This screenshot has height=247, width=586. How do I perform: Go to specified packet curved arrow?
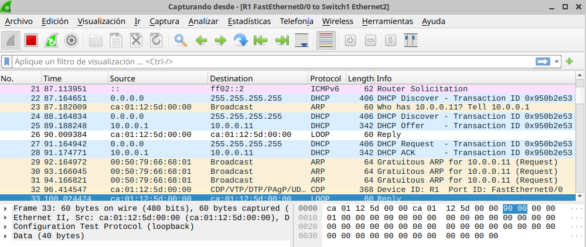click(241, 40)
